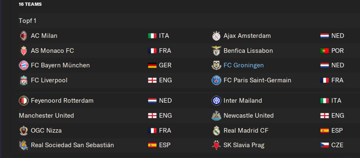Click the Real Madrid CF crest
Screen dimensions: 360x158
216,131
